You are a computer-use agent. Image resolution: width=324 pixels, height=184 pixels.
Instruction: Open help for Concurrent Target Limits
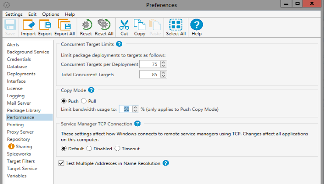119,44
